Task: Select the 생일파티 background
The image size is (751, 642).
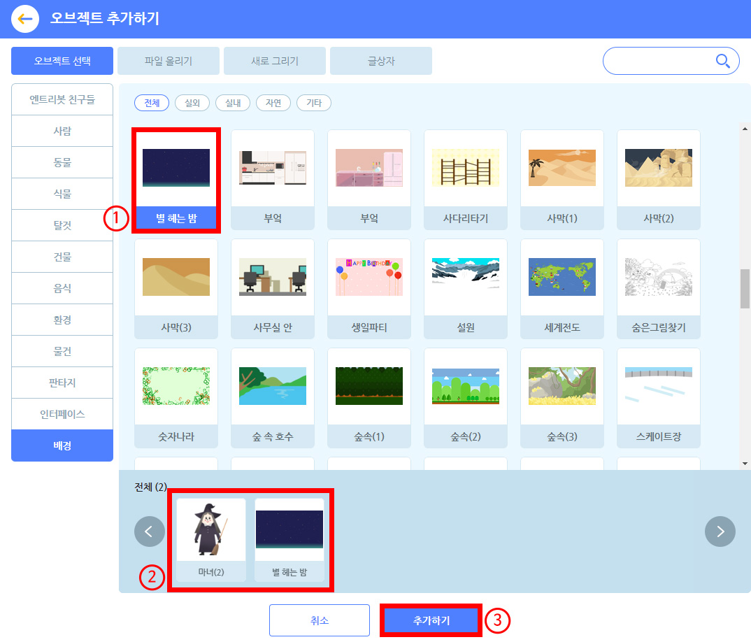Action: point(369,289)
